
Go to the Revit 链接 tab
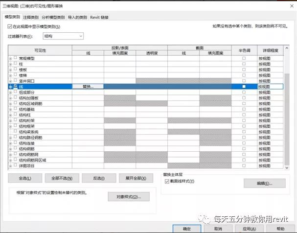tap(99, 18)
